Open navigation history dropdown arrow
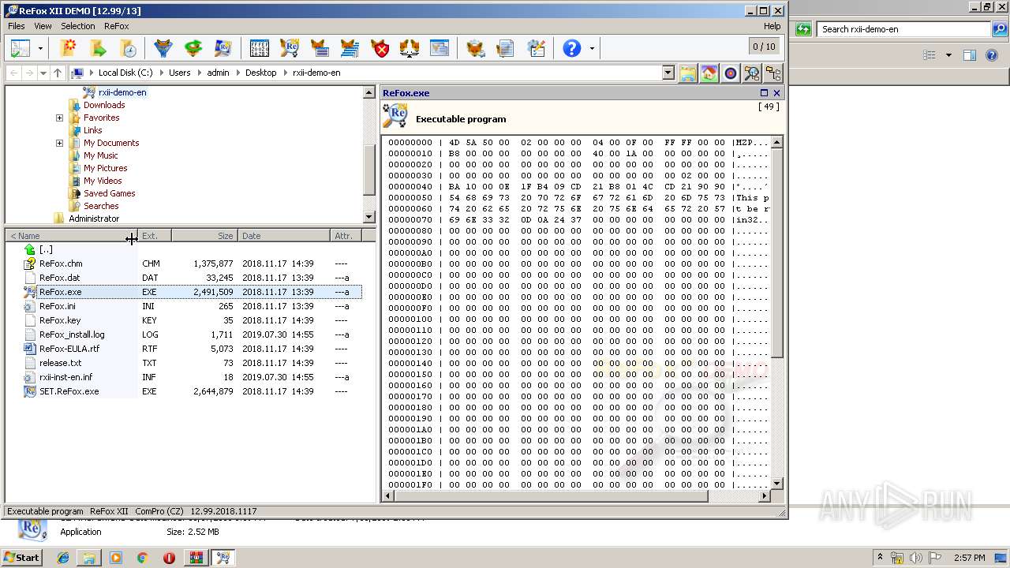The width and height of the screenshot is (1010, 568). pyautogui.click(x=43, y=73)
